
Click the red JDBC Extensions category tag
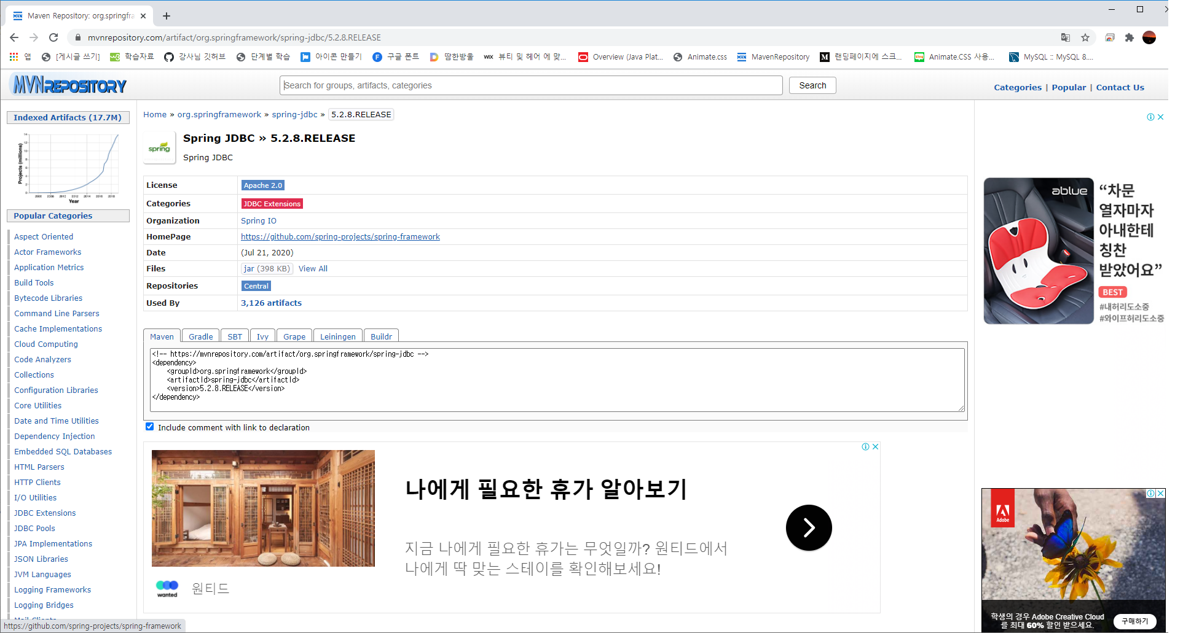click(x=272, y=204)
